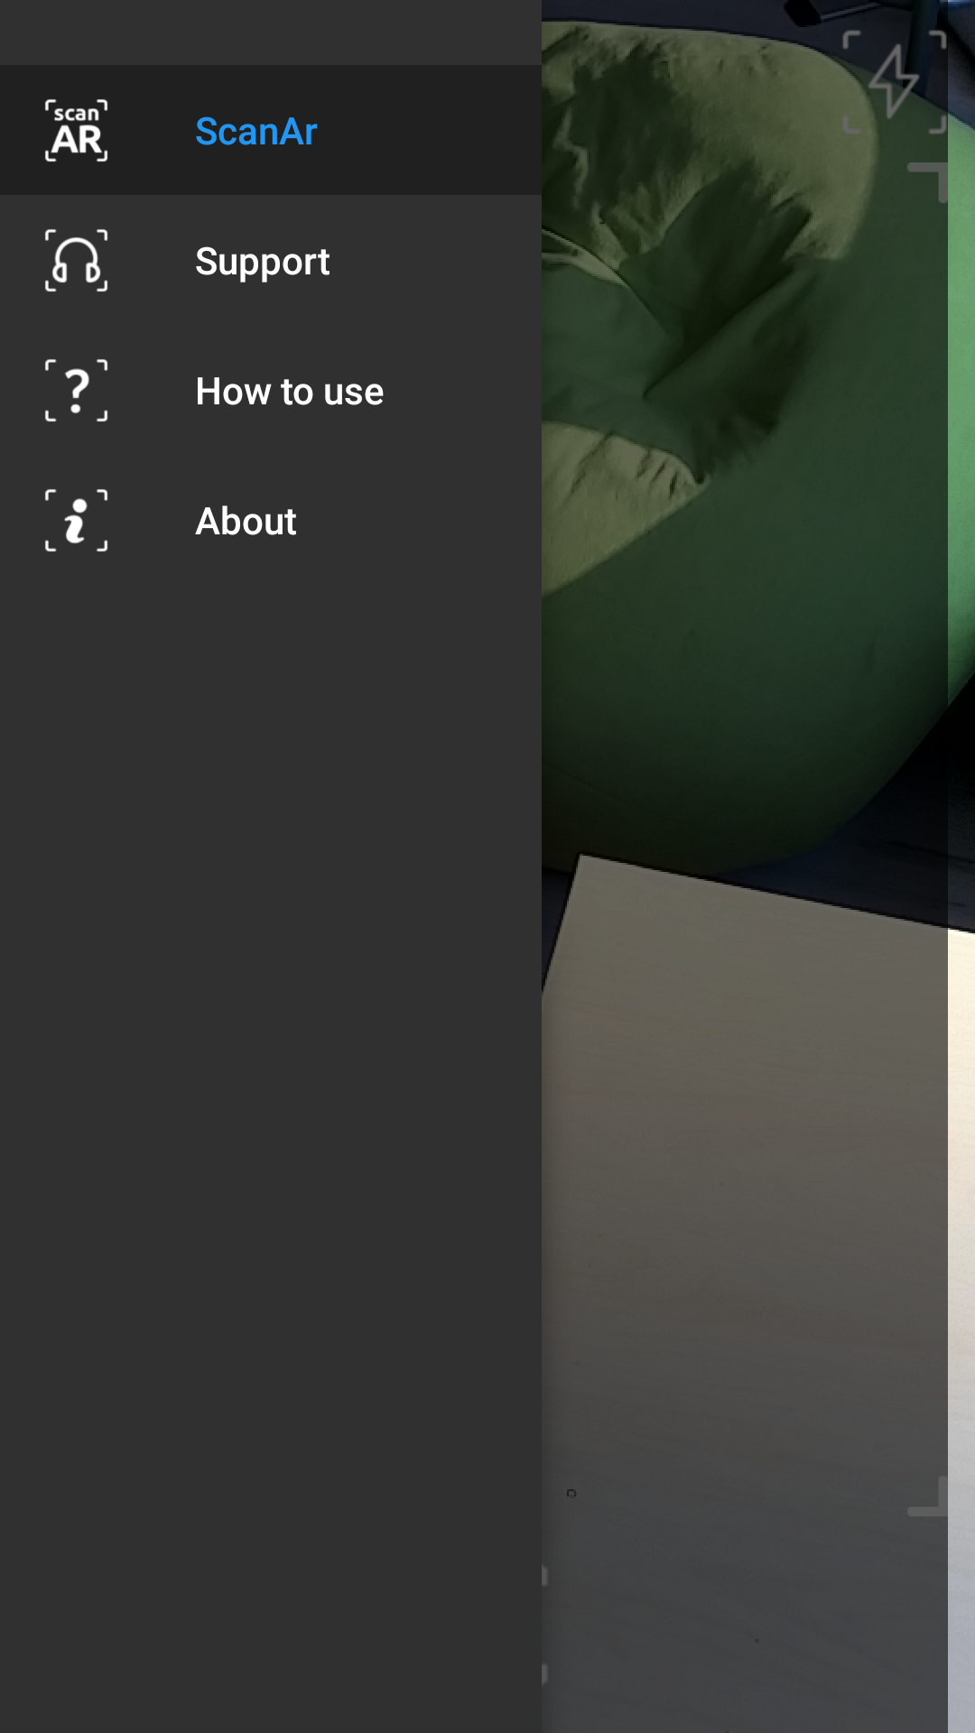Open the About menu item
975x1733 pixels.
click(271, 520)
